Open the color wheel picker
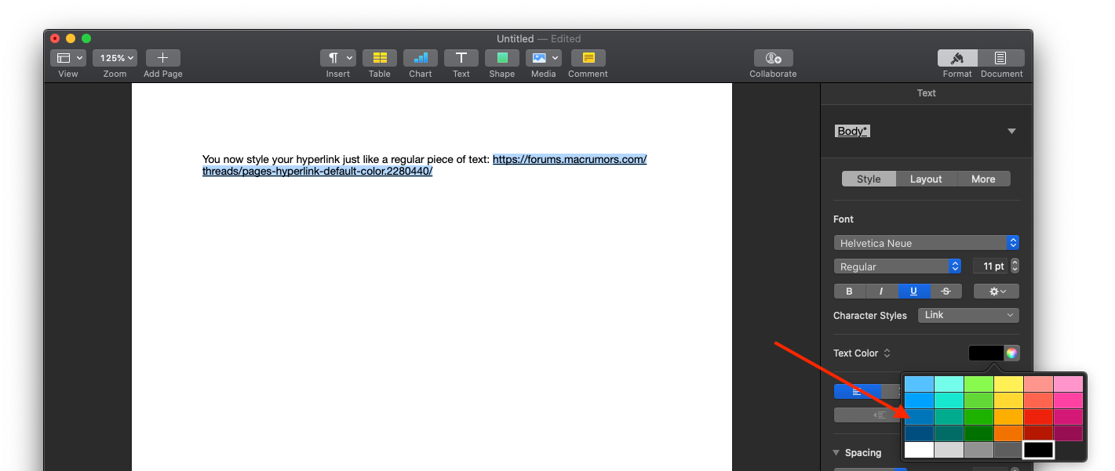Image resolution: width=1115 pixels, height=471 pixels. tap(1012, 353)
